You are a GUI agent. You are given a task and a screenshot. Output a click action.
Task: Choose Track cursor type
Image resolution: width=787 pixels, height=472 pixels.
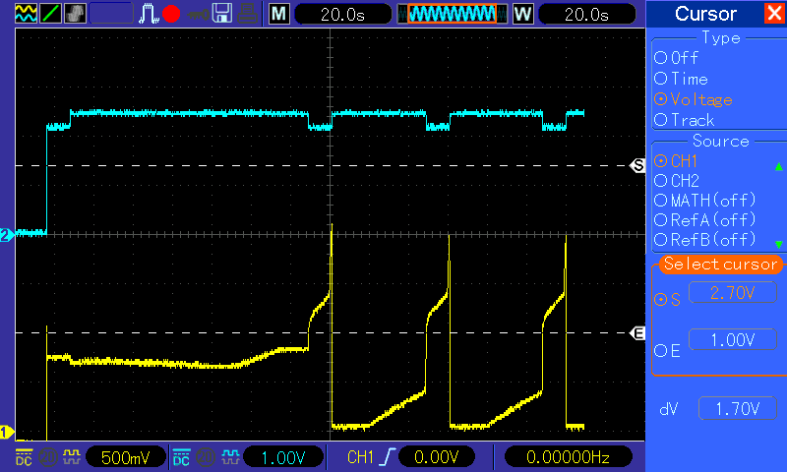(x=684, y=120)
